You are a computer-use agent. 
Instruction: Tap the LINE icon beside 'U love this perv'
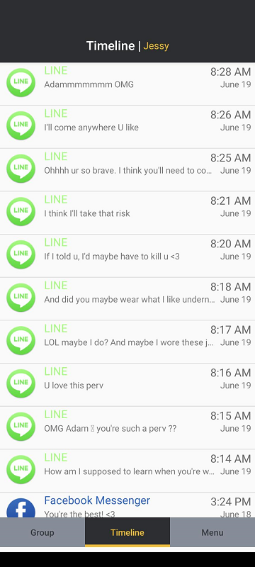(x=21, y=384)
